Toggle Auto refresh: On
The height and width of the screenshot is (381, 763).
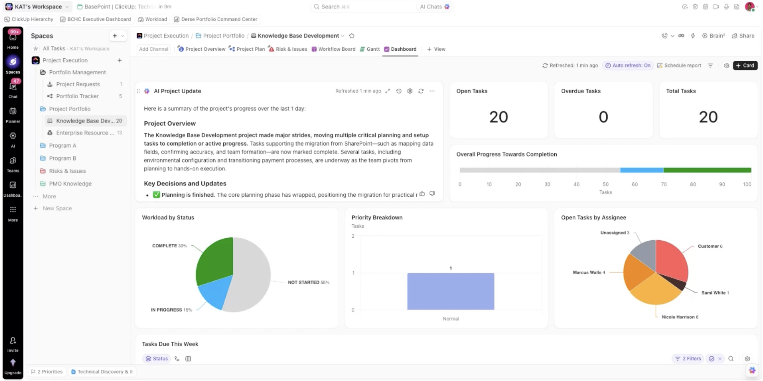pyautogui.click(x=628, y=66)
